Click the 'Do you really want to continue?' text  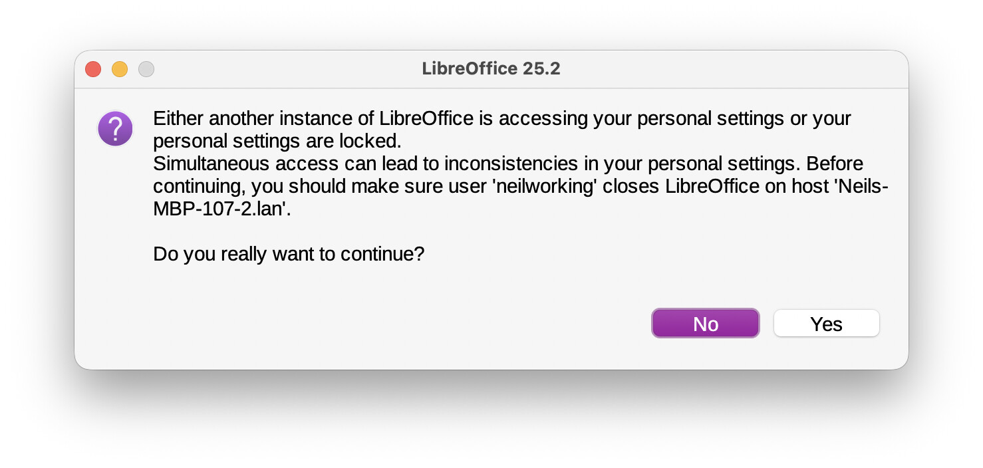[289, 254]
